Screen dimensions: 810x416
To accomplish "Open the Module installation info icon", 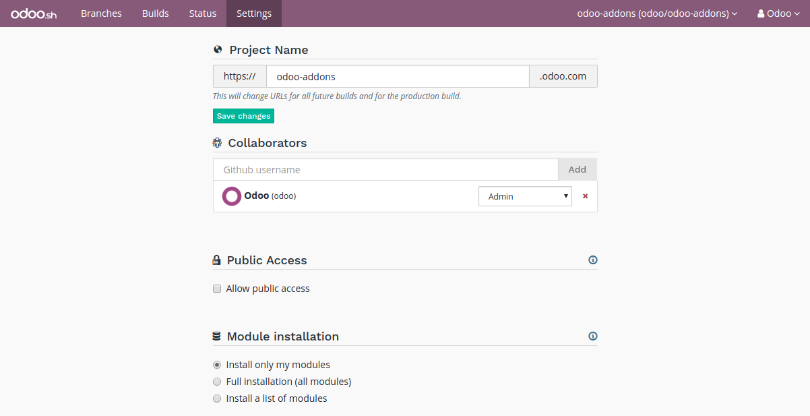I will (593, 336).
